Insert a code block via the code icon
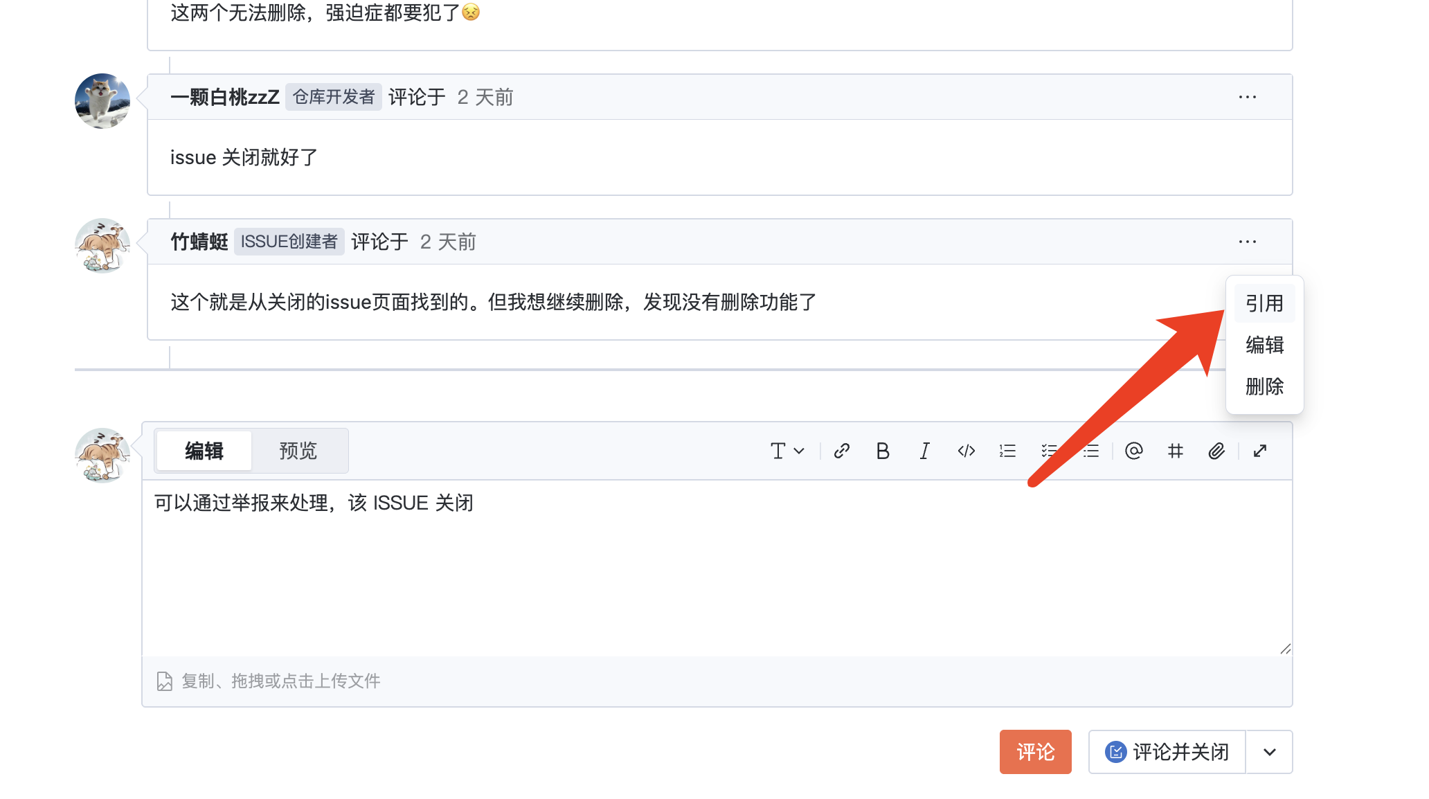The image size is (1429, 799). click(x=966, y=451)
